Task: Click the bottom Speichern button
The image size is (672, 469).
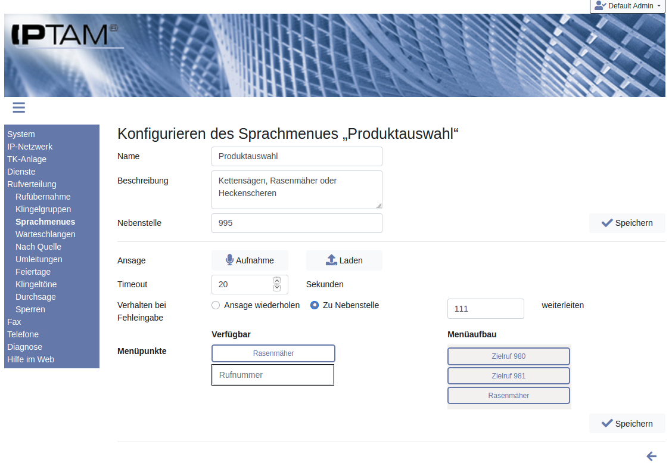Action: click(x=627, y=424)
